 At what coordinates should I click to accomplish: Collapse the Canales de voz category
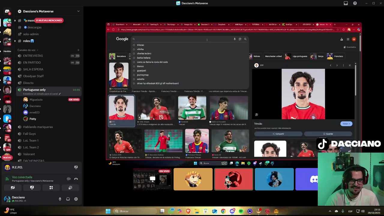(28, 50)
